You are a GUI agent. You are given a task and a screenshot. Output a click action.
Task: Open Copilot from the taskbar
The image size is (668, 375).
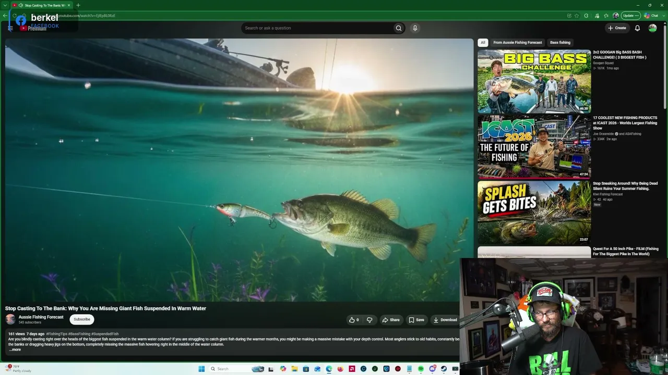(x=283, y=369)
